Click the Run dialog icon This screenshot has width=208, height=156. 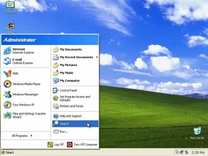tap(56, 132)
